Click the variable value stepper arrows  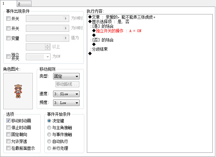[48, 47]
